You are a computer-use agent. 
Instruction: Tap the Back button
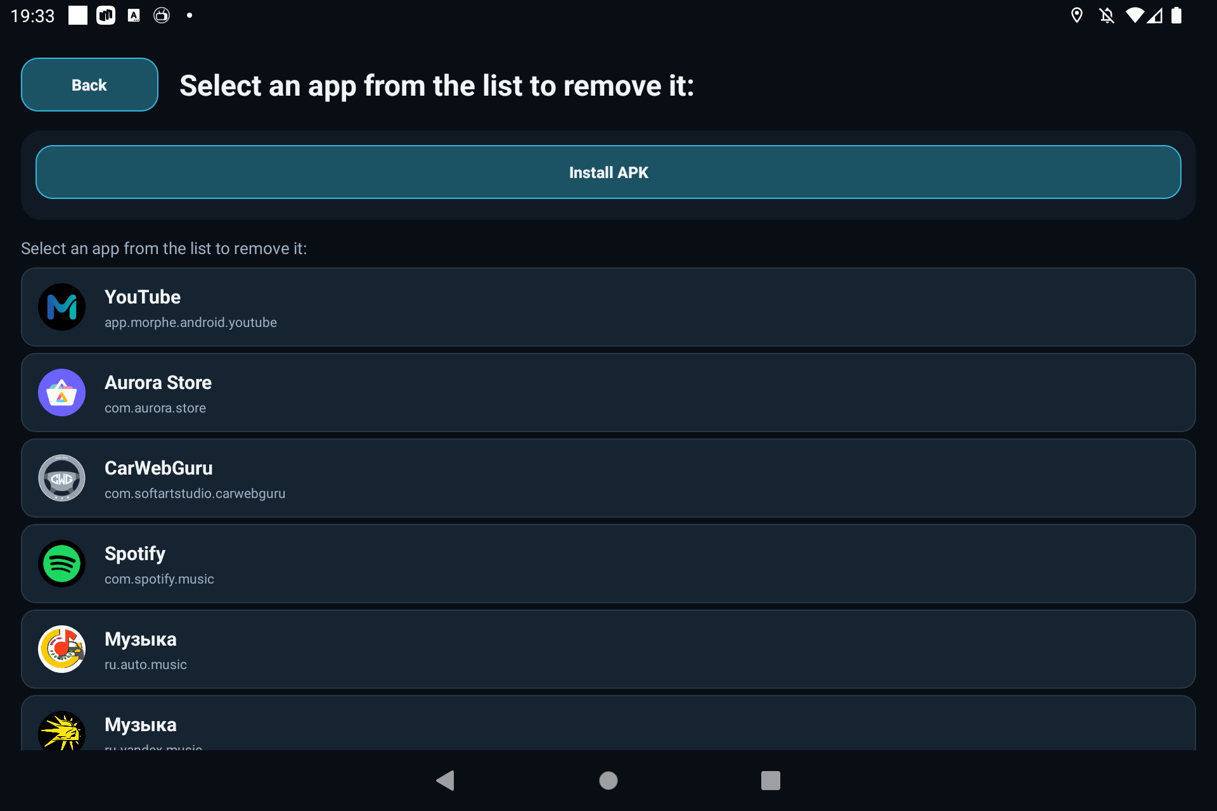pyautogui.click(x=89, y=85)
